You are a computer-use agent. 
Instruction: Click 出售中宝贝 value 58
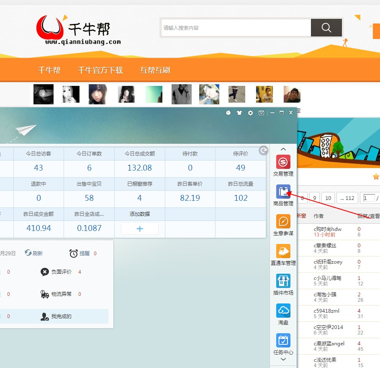[89, 198]
